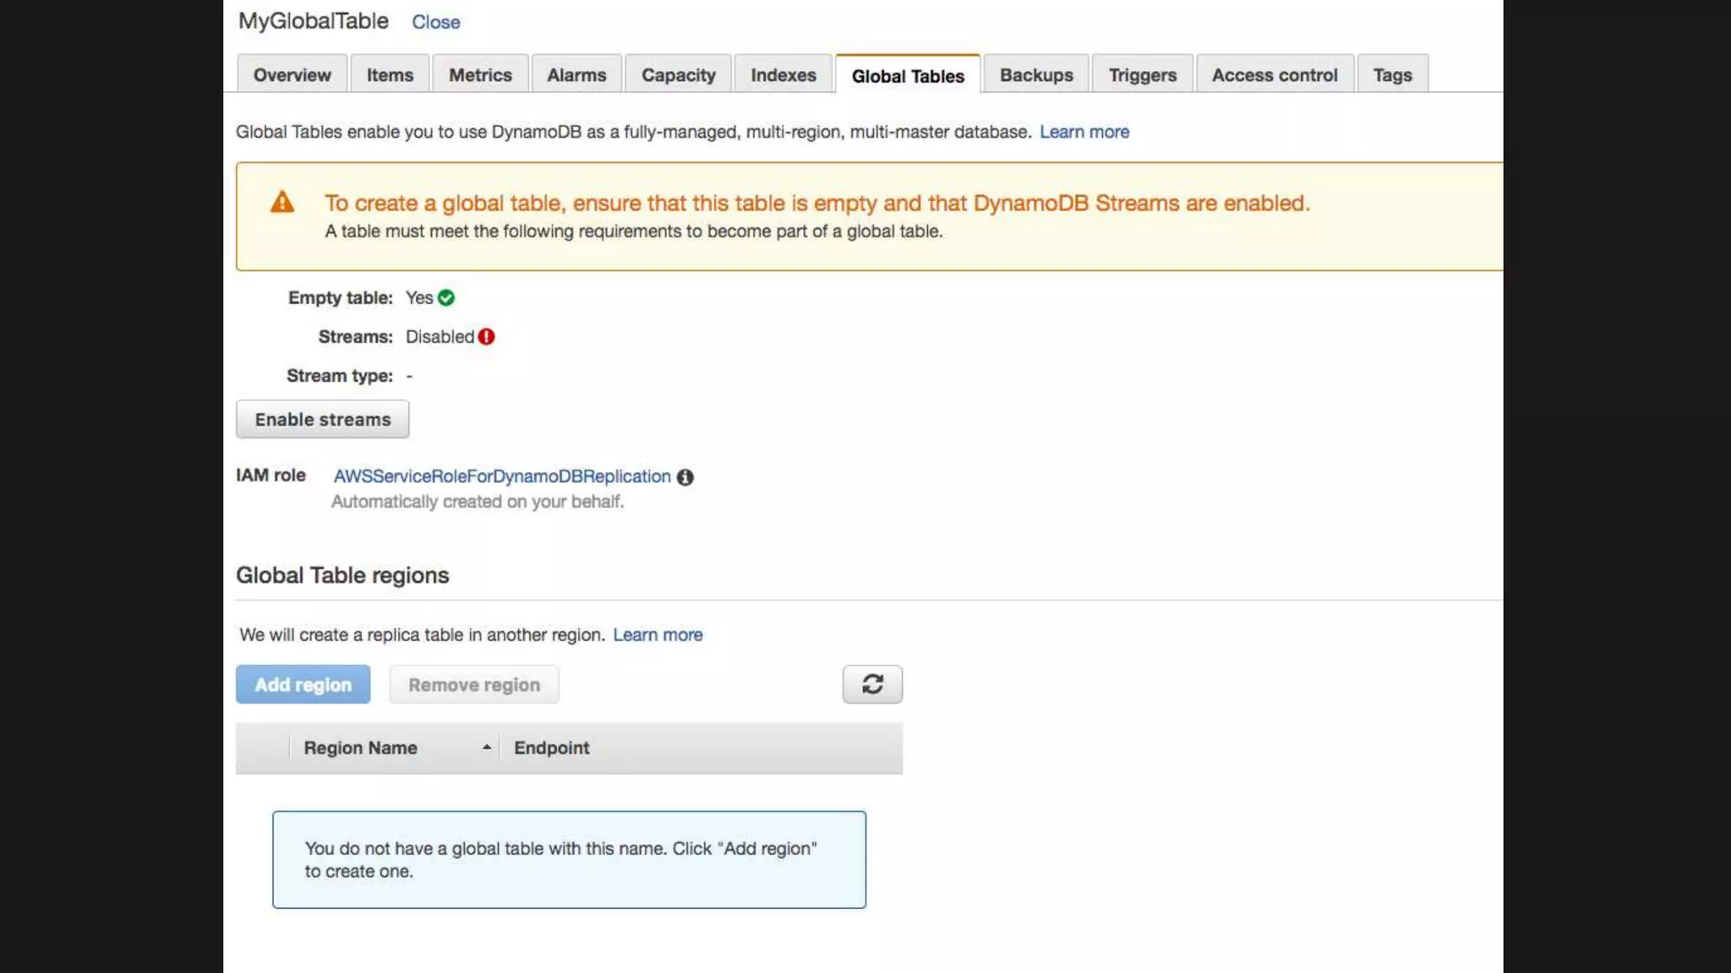
Task: Switch to the Triggers tab
Action: point(1142,75)
